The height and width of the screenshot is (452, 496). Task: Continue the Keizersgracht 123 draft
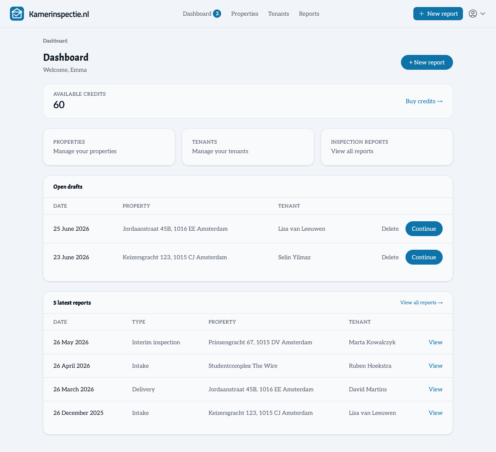(x=424, y=257)
